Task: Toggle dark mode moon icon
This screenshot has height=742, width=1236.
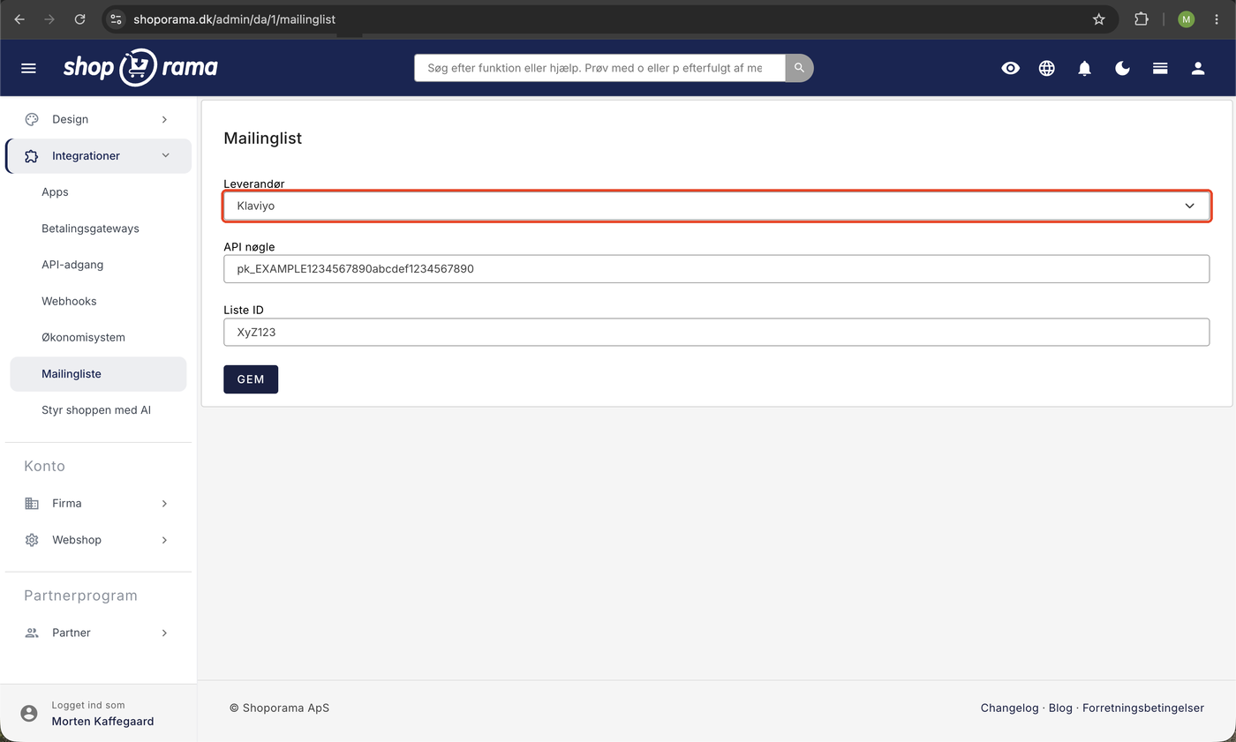Action: pos(1123,68)
